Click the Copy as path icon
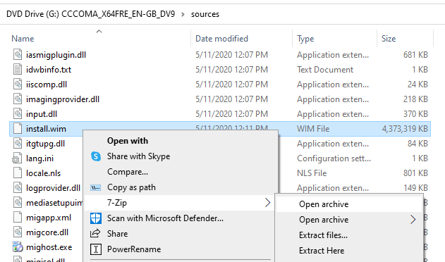Screen dimensions: 445x262 [96, 187]
